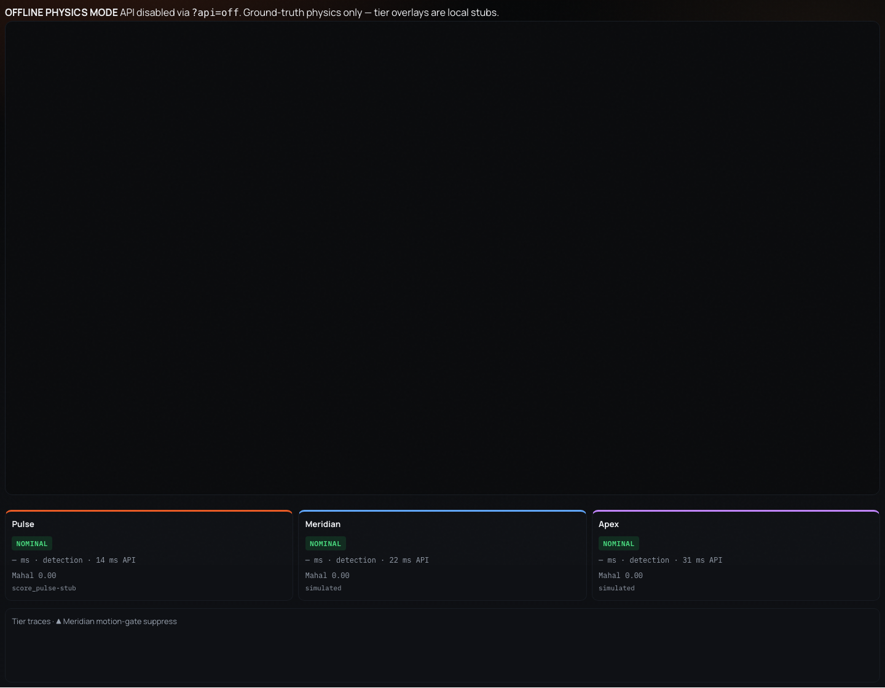Click the NOMINAL badge on Meridian card
885x688 pixels.
(x=325, y=544)
